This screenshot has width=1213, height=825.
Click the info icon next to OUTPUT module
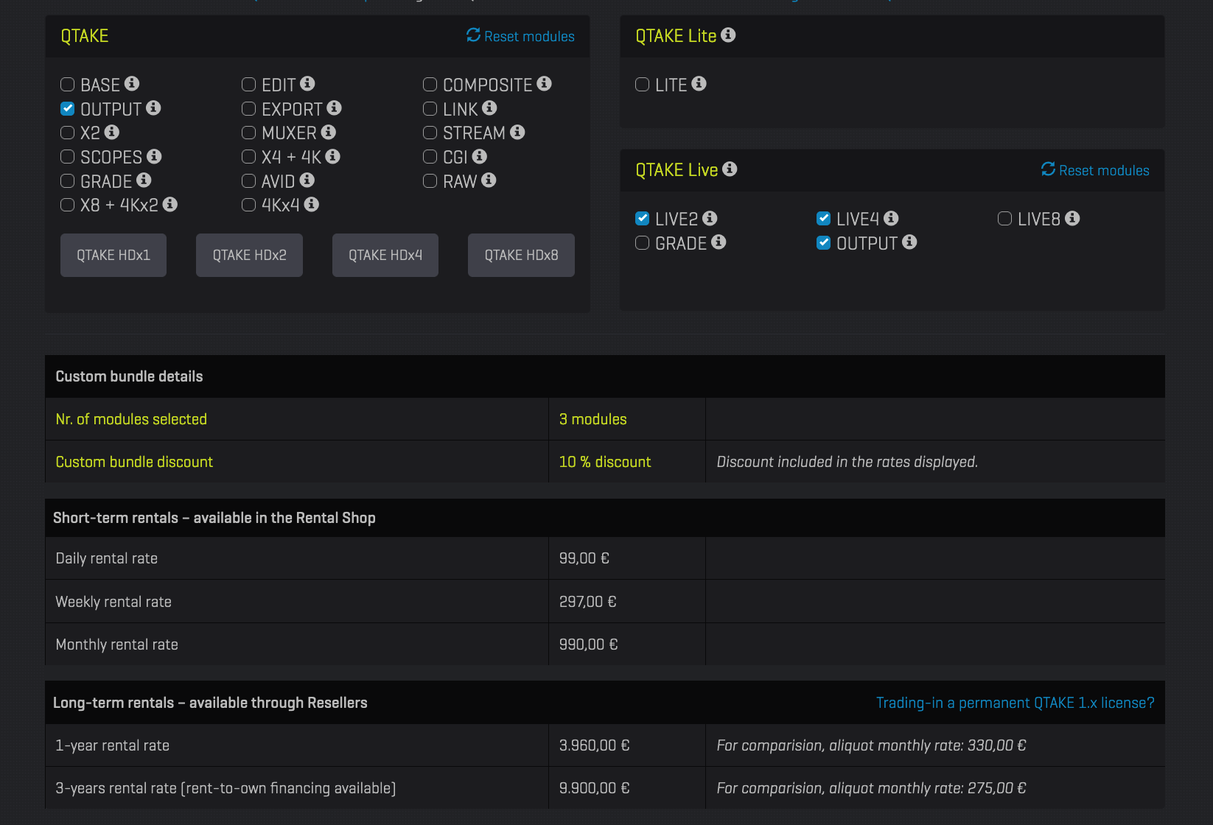(x=153, y=108)
